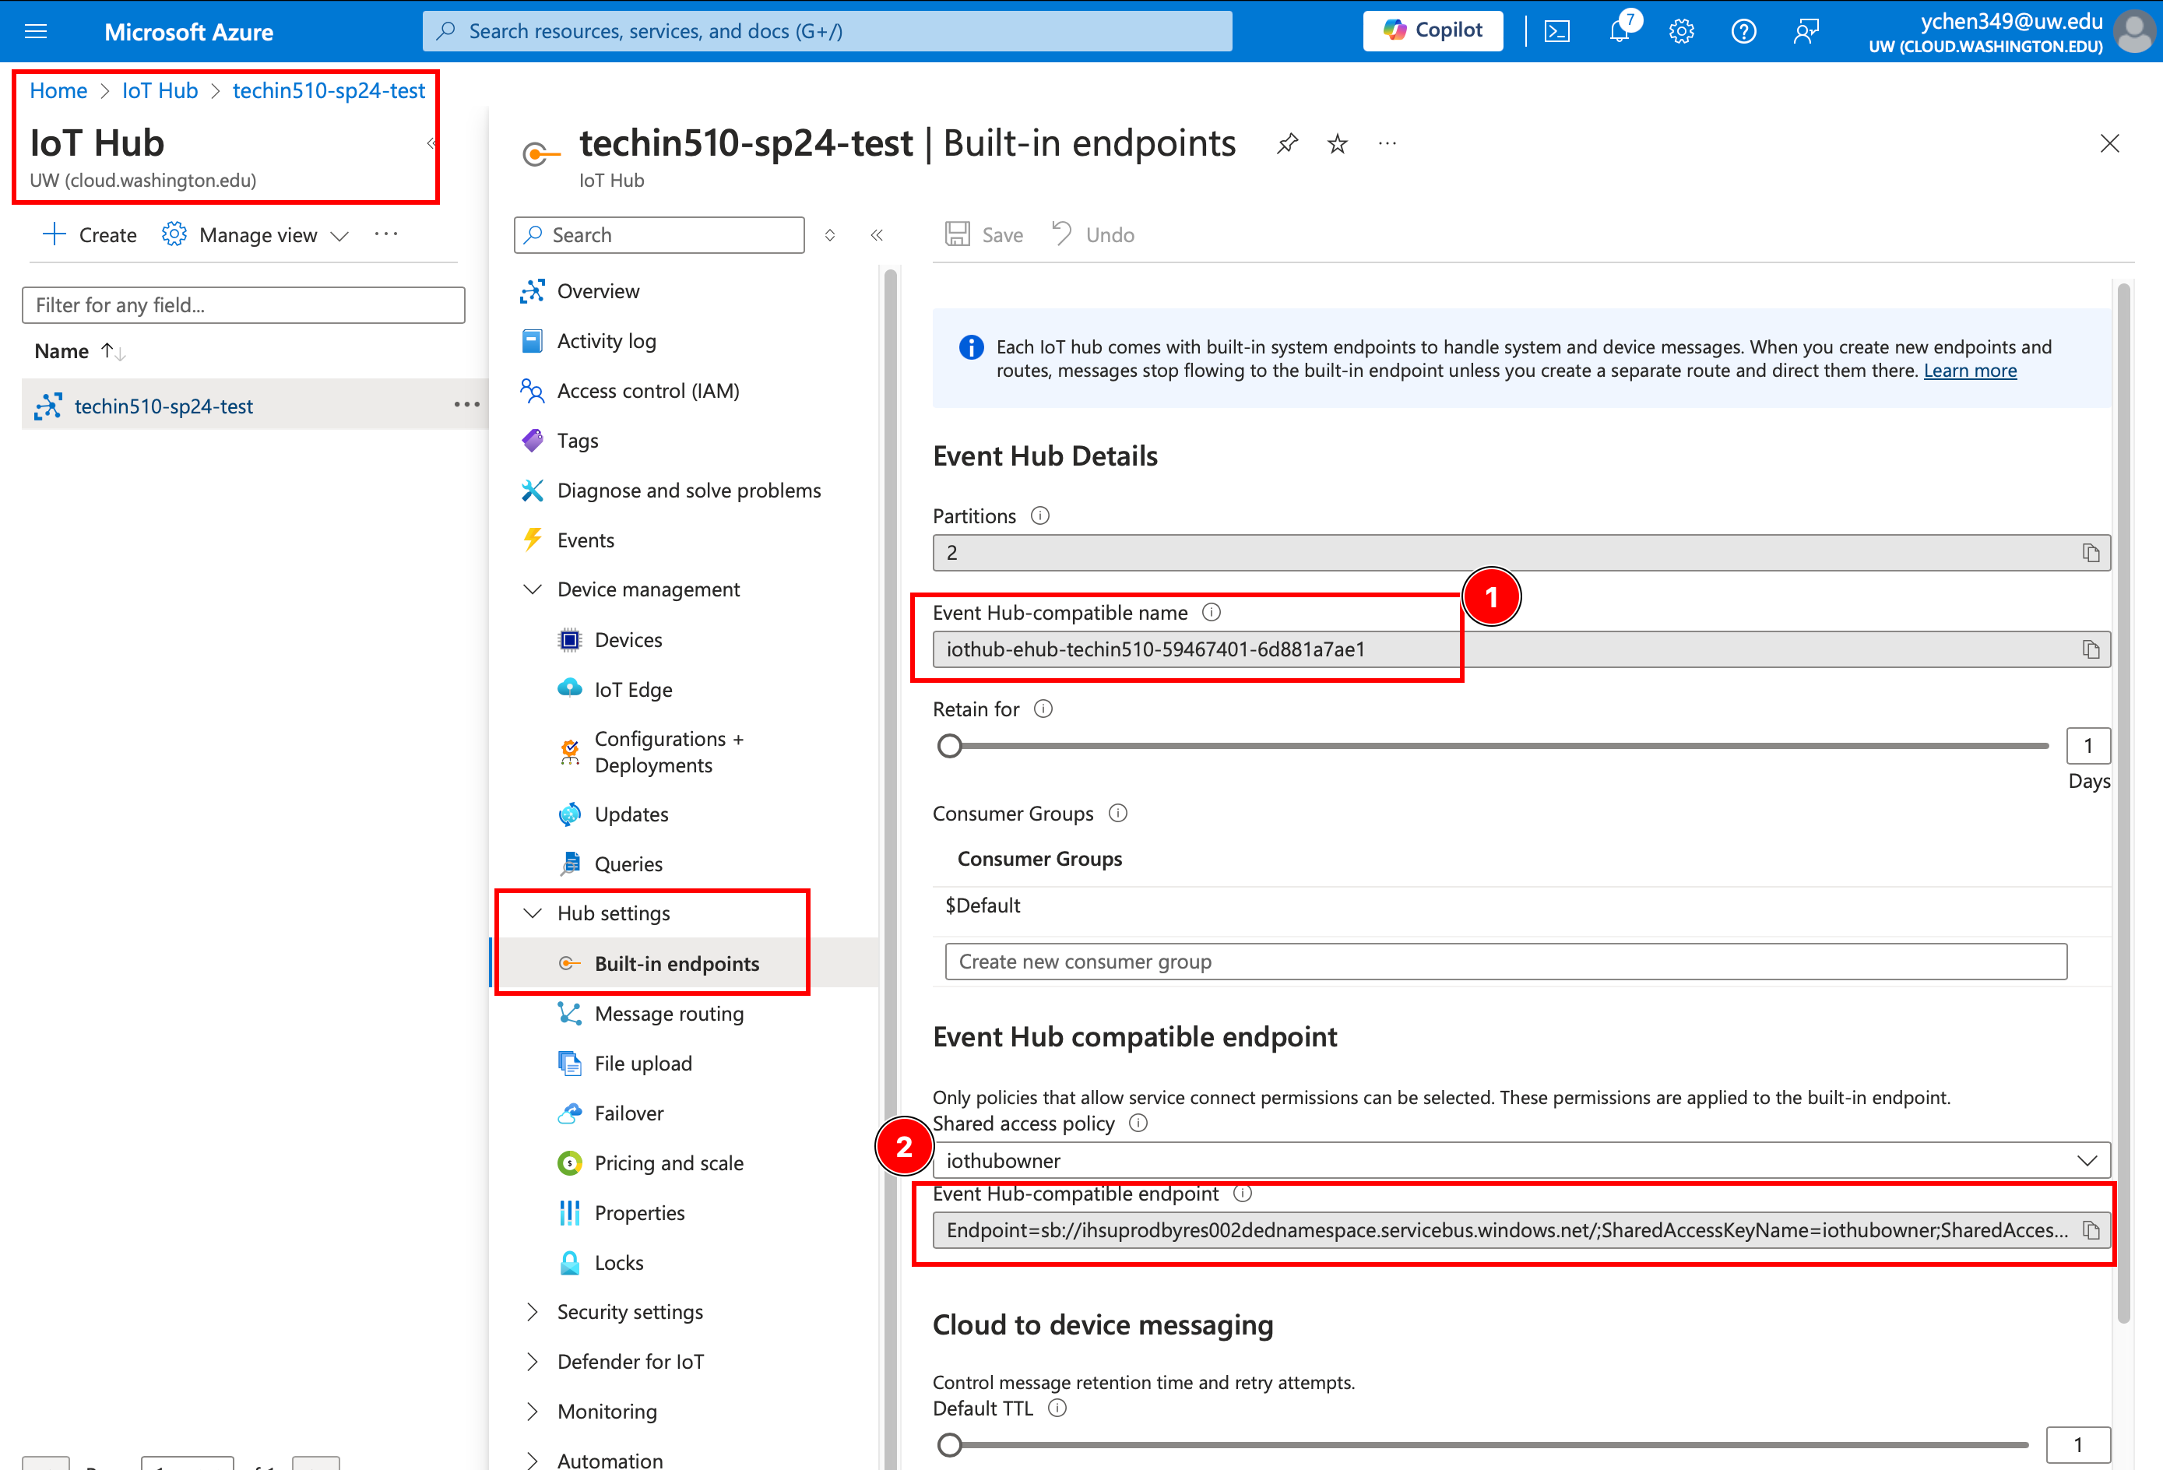Click the Retain for slider handle
Screen dimensions: 2163x1470
(949, 747)
